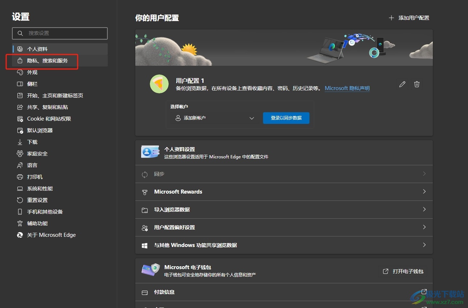Edit 用户配置 1 with the pencil icon
The width and height of the screenshot is (468, 308).
tap(402, 84)
